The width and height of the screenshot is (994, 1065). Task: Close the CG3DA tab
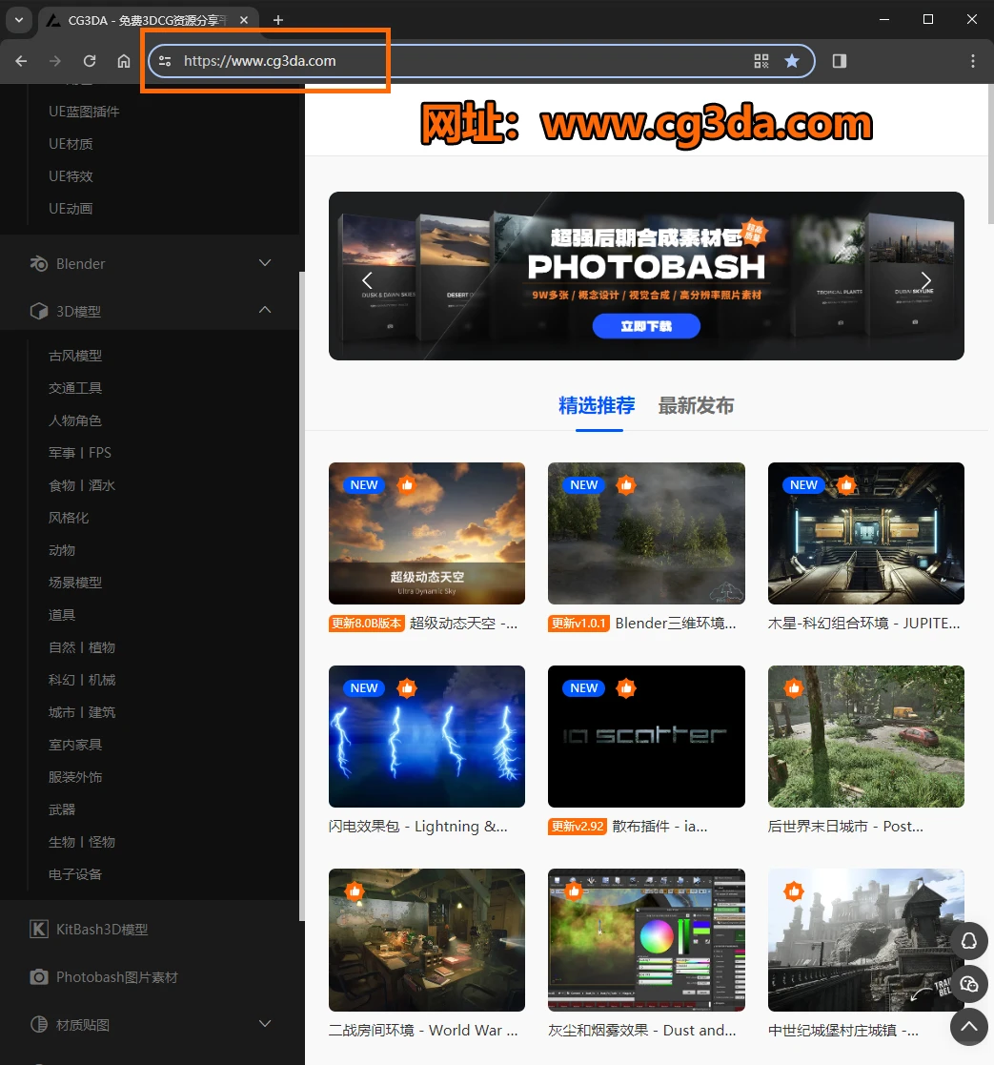pos(244,20)
